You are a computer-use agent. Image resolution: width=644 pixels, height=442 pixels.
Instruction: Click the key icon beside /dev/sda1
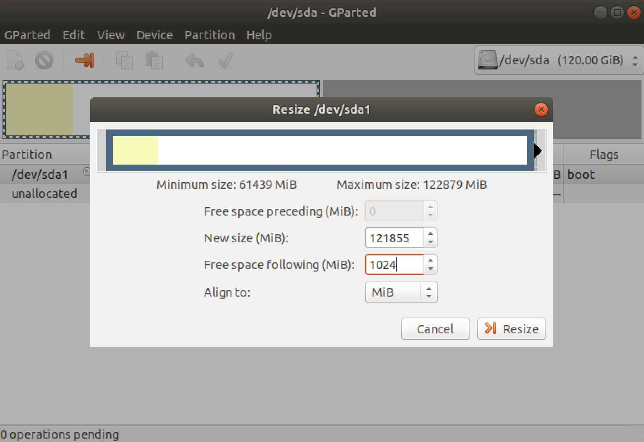[87, 171]
